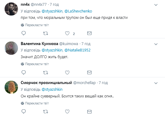Expand options chevron on Валентина Куимова's tweet
The height and width of the screenshot is (116, 165).
pyautogui.click(x=156, y=44)
